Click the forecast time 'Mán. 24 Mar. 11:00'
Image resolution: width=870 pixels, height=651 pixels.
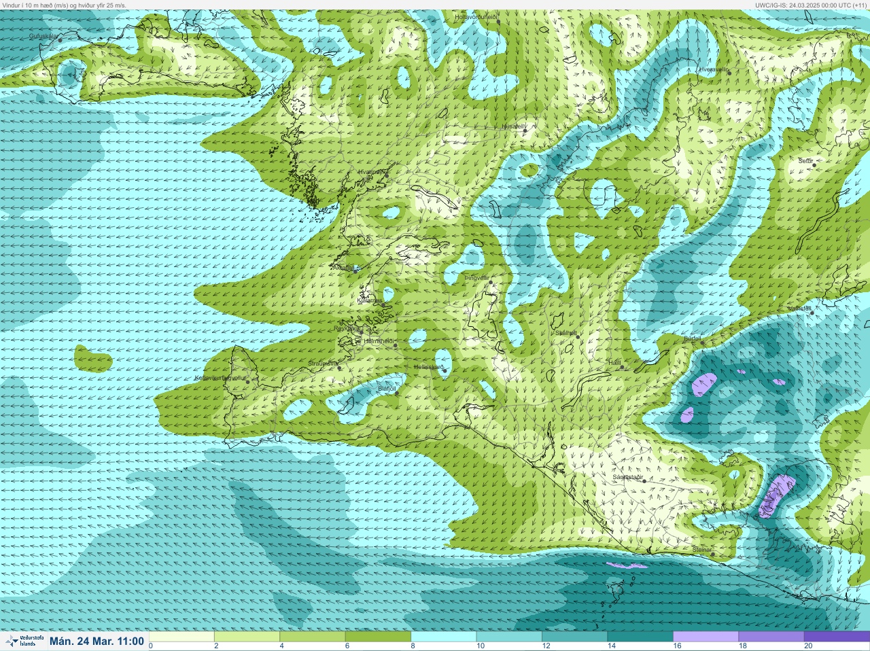click(x=97, y=641)
